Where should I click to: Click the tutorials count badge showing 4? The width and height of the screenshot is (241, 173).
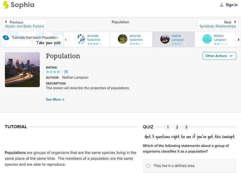pos(6,38)
